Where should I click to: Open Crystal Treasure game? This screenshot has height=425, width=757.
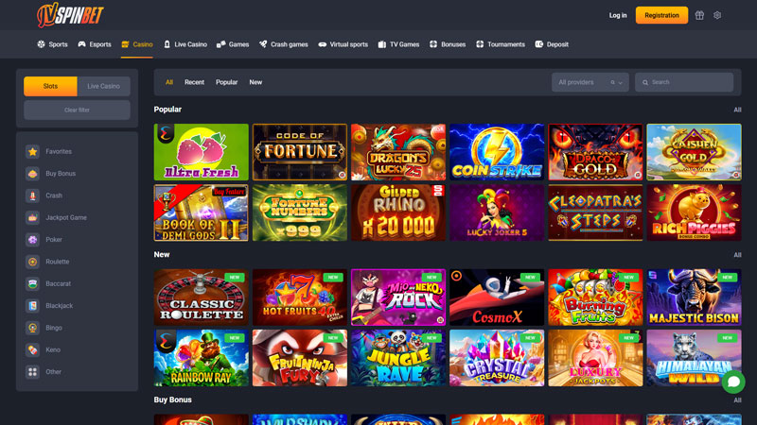coord(497,358)
